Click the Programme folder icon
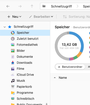 tap(13, 93)
